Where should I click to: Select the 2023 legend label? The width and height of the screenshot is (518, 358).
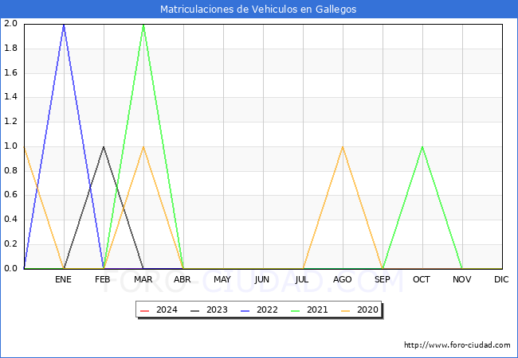(217, 310)
